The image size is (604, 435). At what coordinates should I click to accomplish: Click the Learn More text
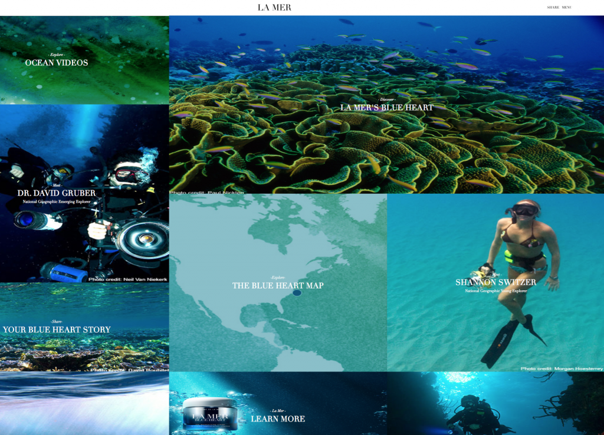(278, 419)
